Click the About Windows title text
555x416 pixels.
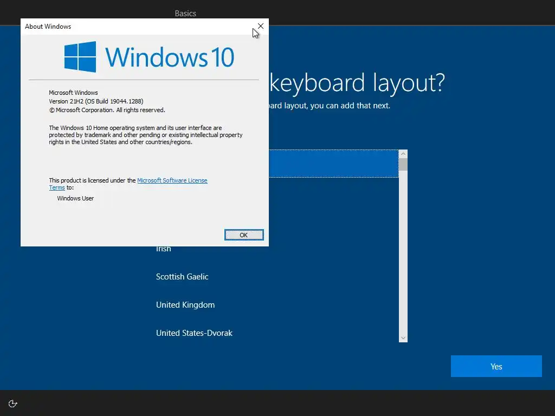point(48,27)
